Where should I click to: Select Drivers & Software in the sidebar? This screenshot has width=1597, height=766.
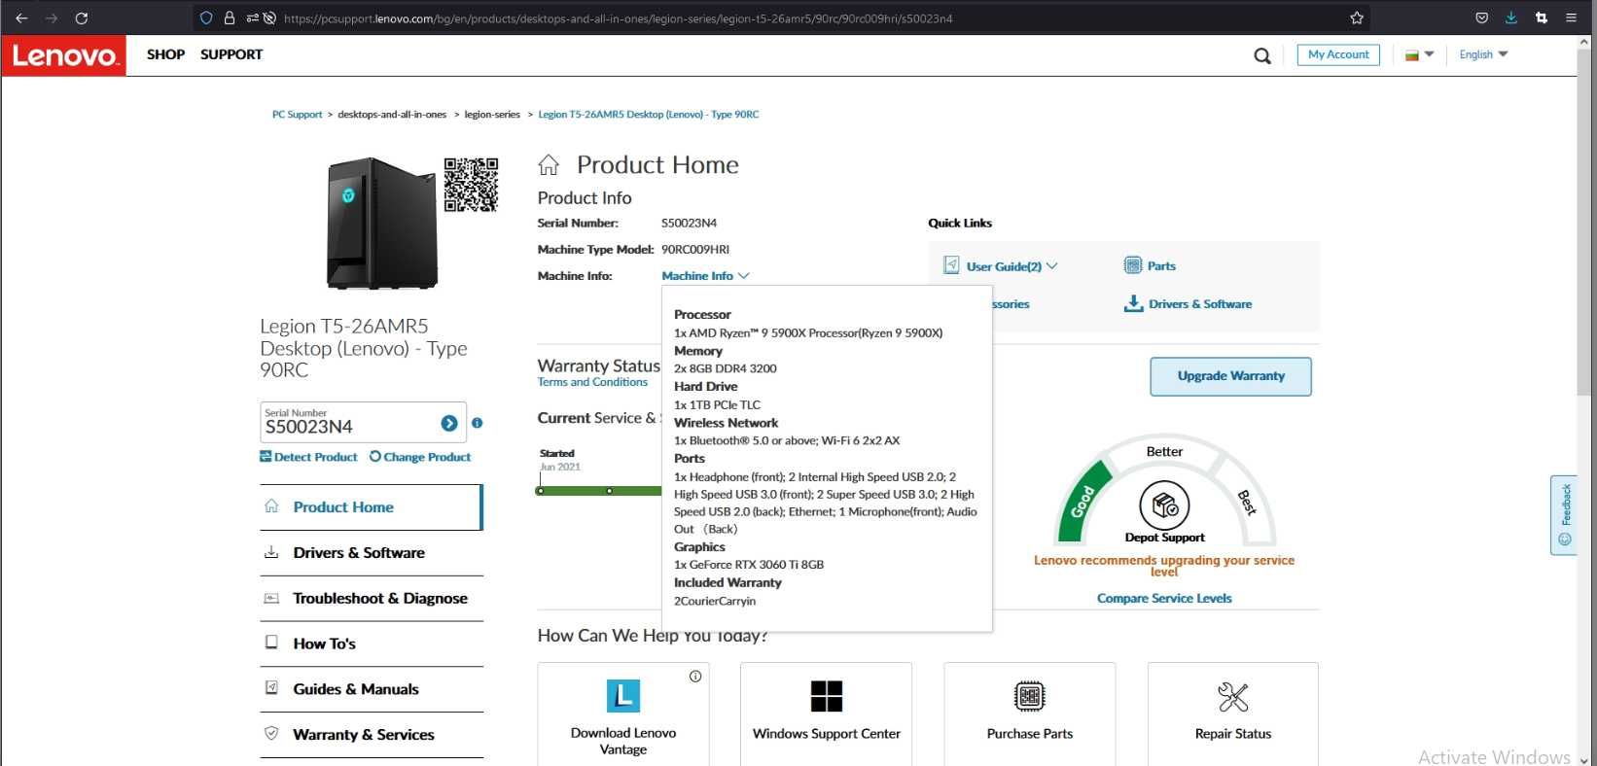tap(371, 553)
